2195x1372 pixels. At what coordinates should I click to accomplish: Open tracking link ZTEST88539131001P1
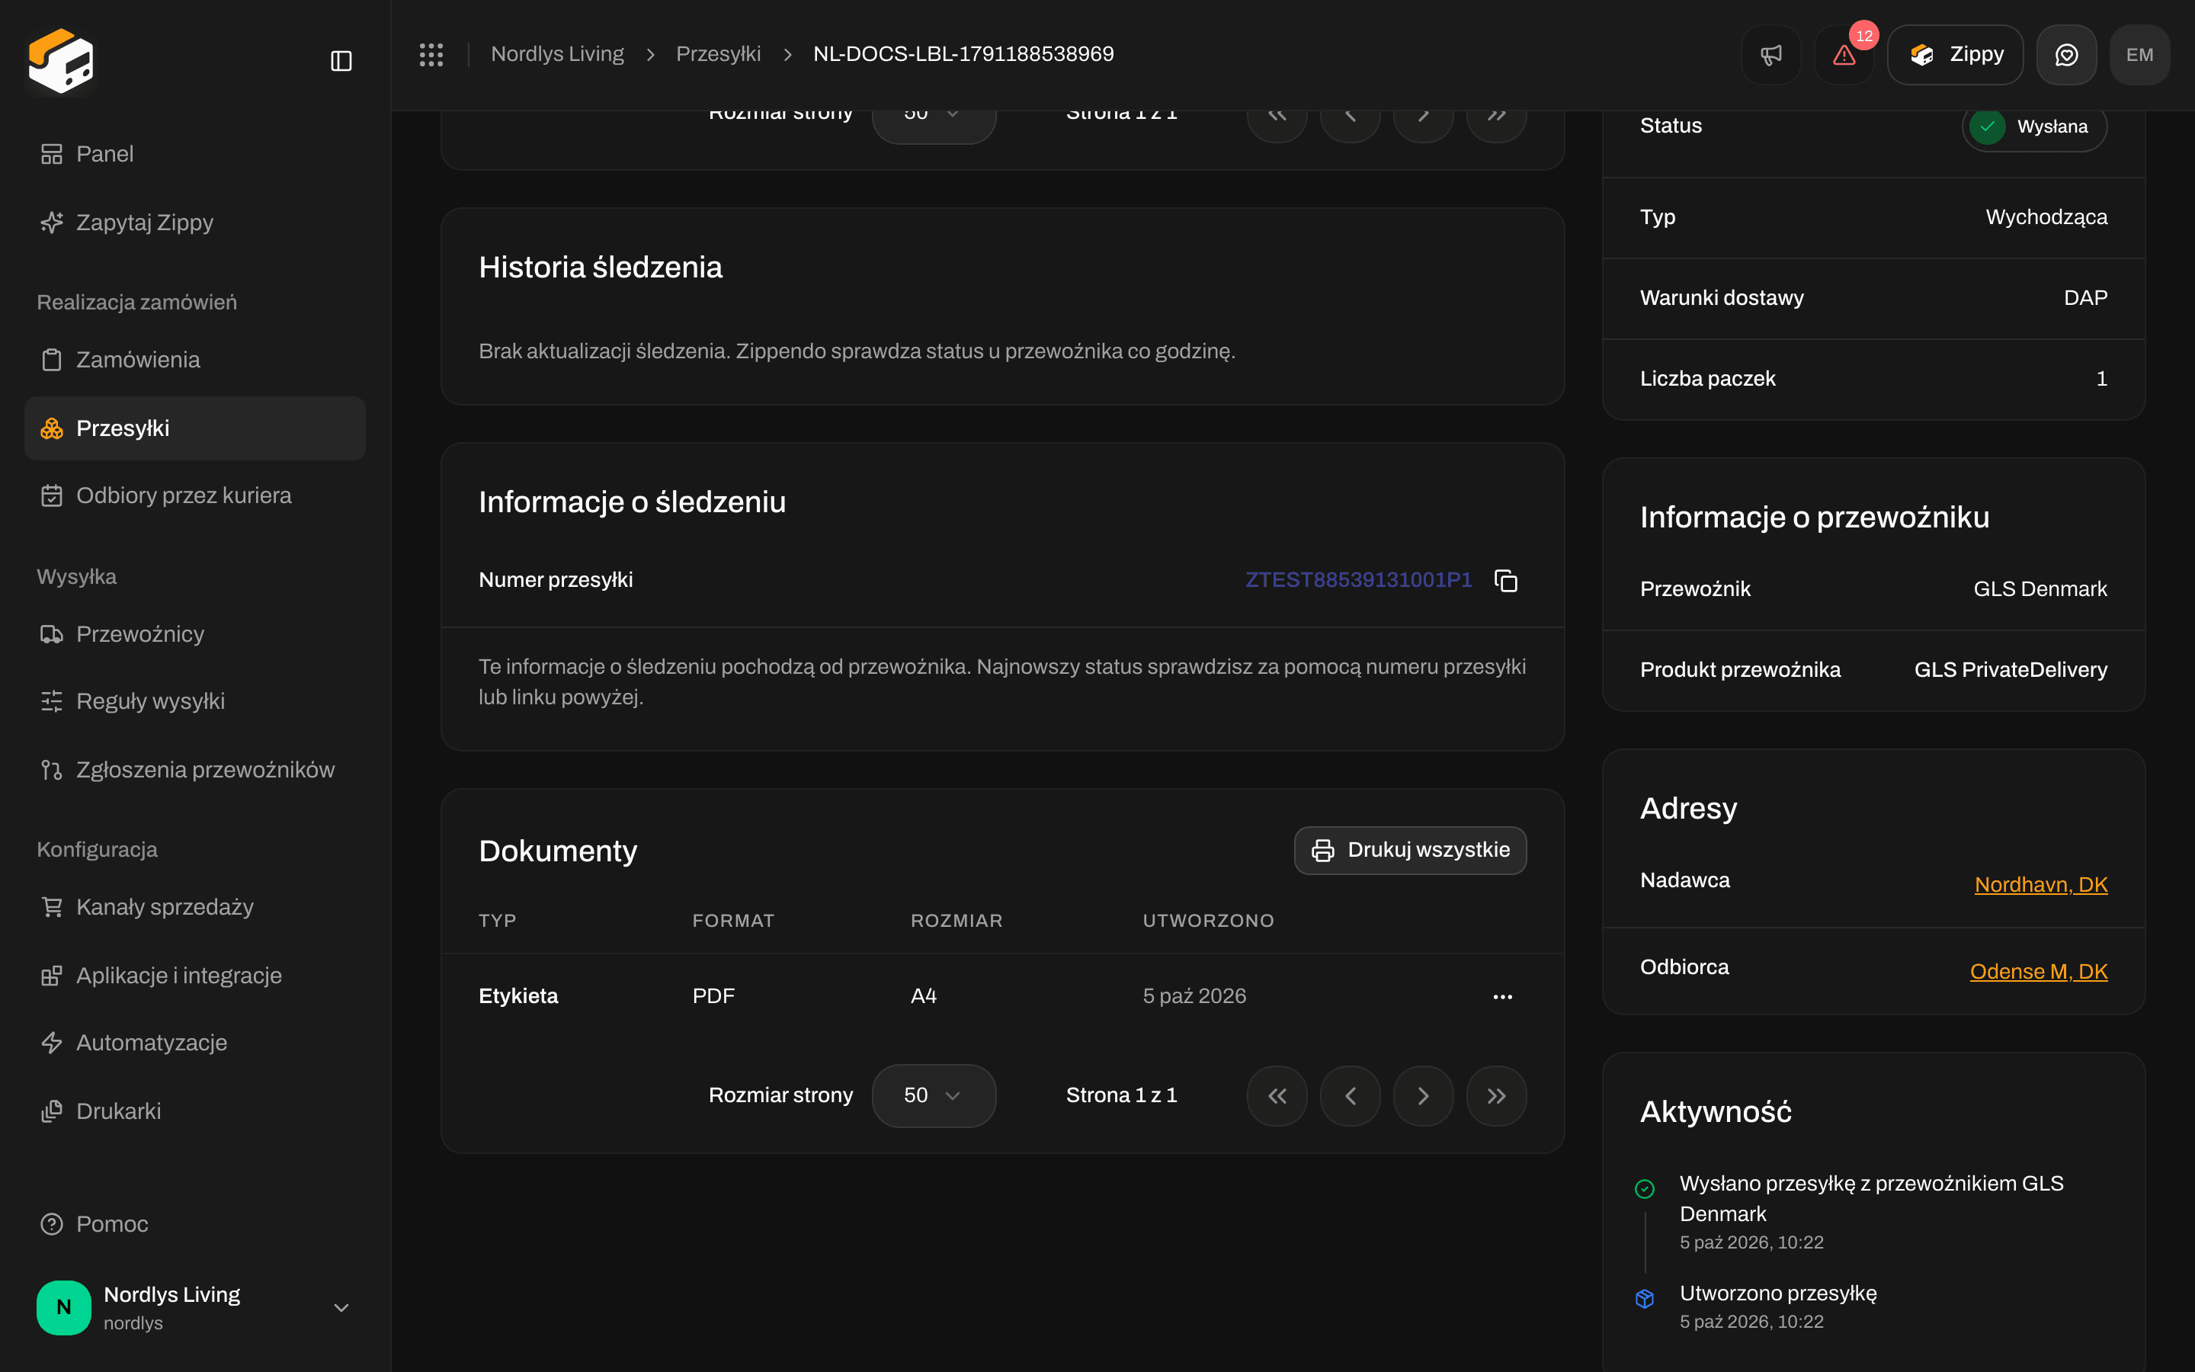pyautogui.click(x=1358, y=580)
